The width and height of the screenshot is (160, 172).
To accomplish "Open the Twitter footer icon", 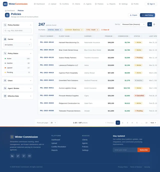I will [x=18, y=156].
